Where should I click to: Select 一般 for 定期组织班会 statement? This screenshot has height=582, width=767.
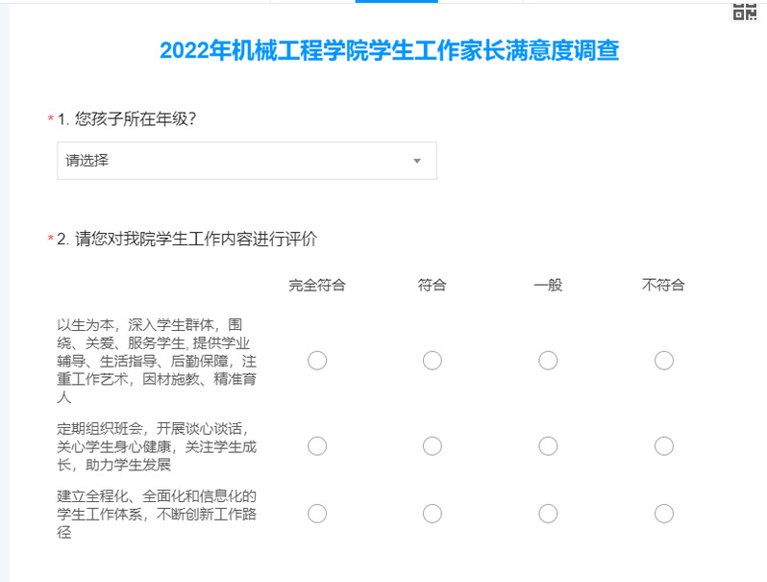click(548, 446)
